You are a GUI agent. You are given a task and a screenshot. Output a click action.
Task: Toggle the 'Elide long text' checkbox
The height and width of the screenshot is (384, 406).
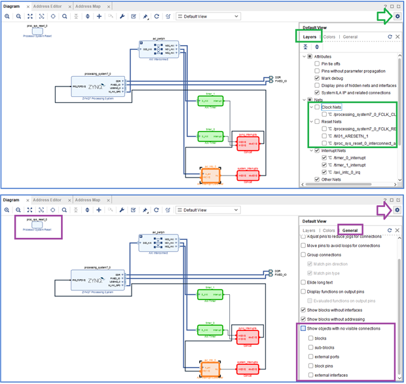(x=304, y=282)
